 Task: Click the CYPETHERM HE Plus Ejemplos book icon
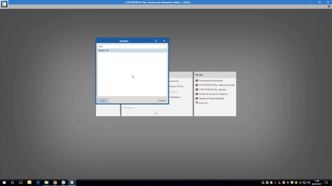[x=196, y=89]
